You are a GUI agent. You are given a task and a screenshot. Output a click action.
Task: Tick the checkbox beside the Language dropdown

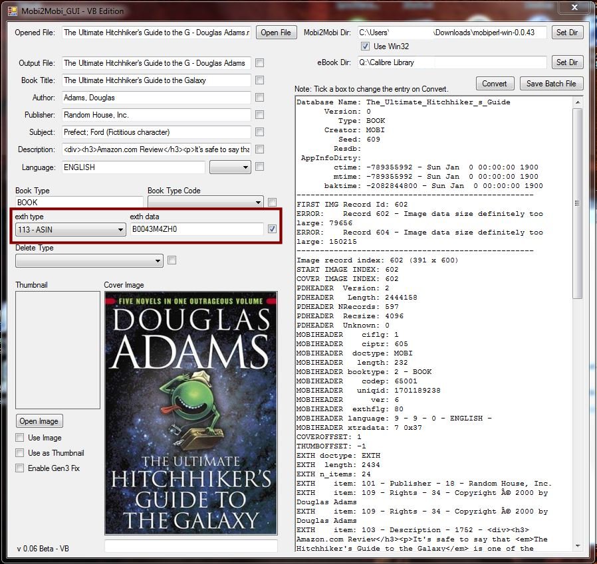[x=260, y=167]
